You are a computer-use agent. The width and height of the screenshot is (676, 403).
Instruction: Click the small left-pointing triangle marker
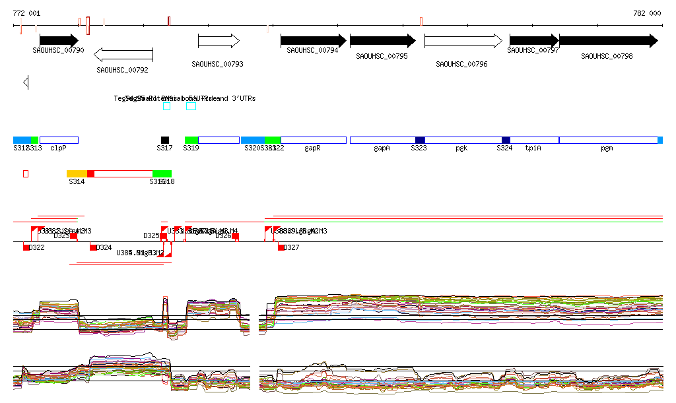[x=26, y=82]
